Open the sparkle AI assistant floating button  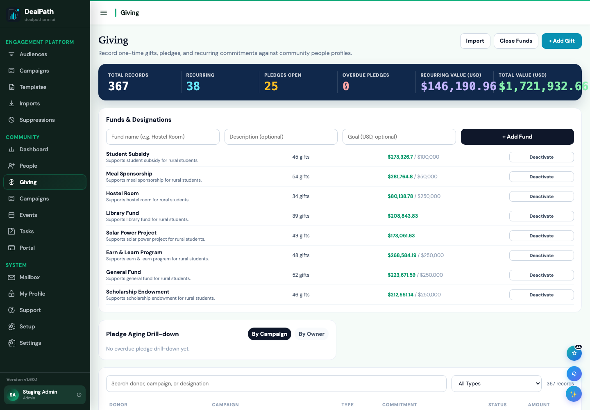tap(574, 394)
